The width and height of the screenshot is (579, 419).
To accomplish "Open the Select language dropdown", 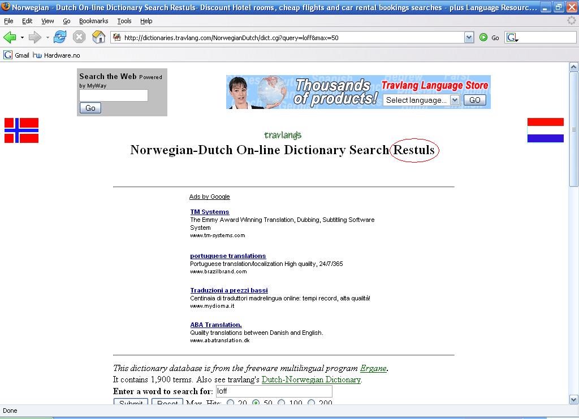I will click(x=422, y=100).
